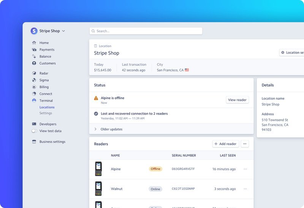Click the Connect icon in sidebar
The width and height of the screenshot is (304, 208).
[34, 94]
